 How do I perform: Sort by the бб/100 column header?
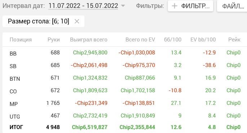click(173, 40)
